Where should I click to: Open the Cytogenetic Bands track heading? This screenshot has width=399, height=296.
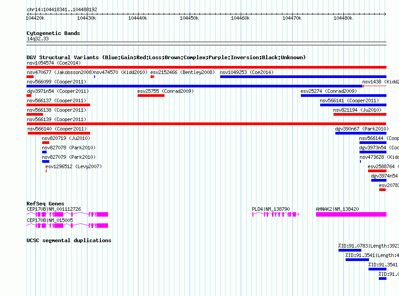coord(53,33)
